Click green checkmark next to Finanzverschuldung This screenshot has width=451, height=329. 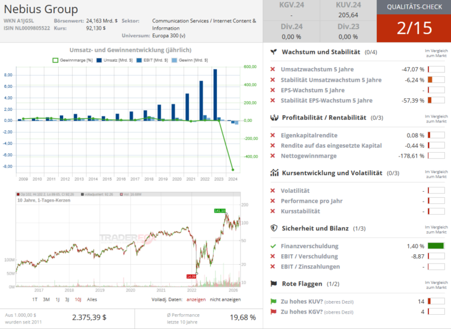(x=273, y=246)
